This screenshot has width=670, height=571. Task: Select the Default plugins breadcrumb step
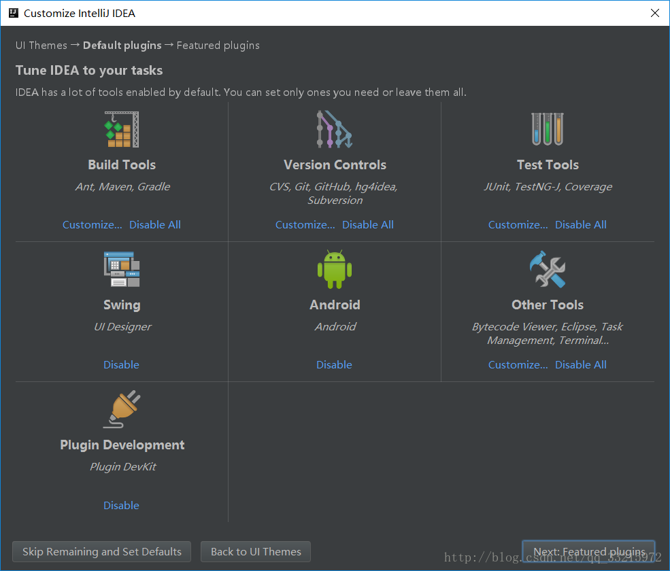tap(122, 46)
